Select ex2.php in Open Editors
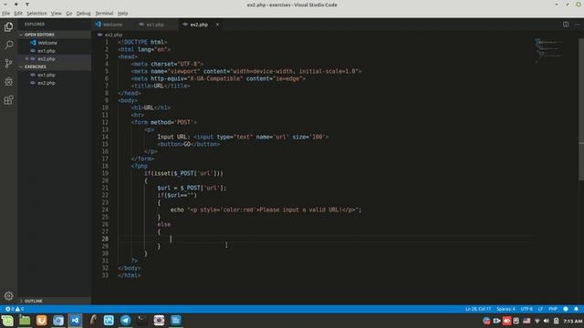The height and width of the screenshot is (328, 584). (x=55, y=58)
